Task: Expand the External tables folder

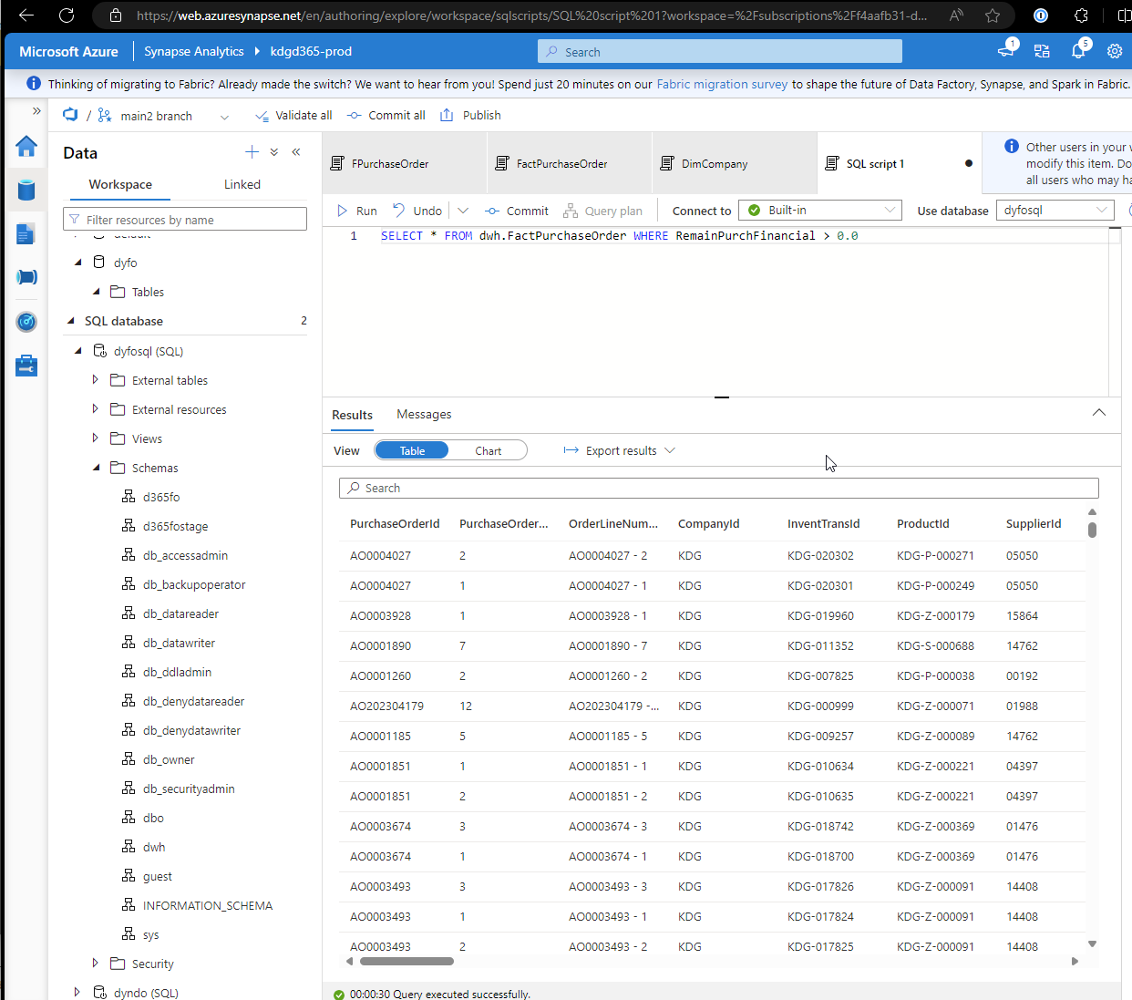Action: coord(95,379)
